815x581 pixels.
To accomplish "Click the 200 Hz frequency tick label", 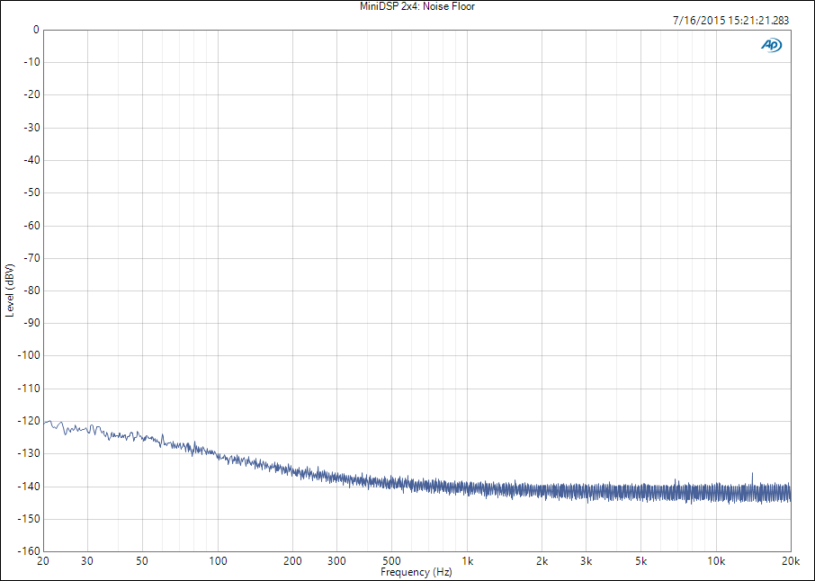I will 292,561.
